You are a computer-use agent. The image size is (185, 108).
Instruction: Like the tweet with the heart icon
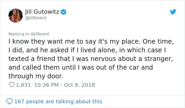pyautogui.click(x=12, y=85)
